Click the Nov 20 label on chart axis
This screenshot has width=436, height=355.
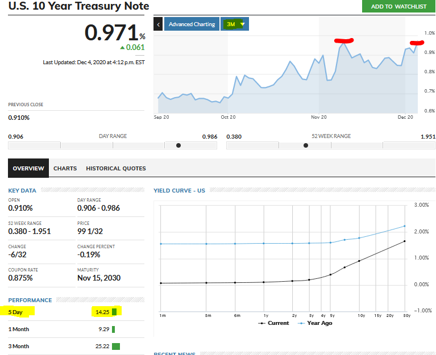click(319, 117)
